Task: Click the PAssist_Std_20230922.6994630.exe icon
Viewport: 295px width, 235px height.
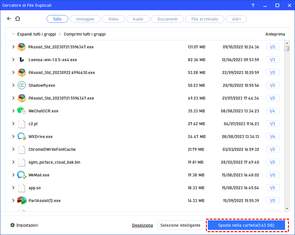Action: click(21, 72)
